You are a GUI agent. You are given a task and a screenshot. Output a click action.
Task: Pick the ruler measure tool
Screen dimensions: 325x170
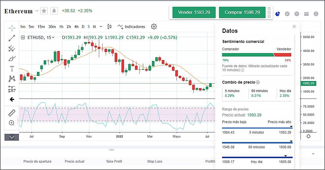point(12,113)
